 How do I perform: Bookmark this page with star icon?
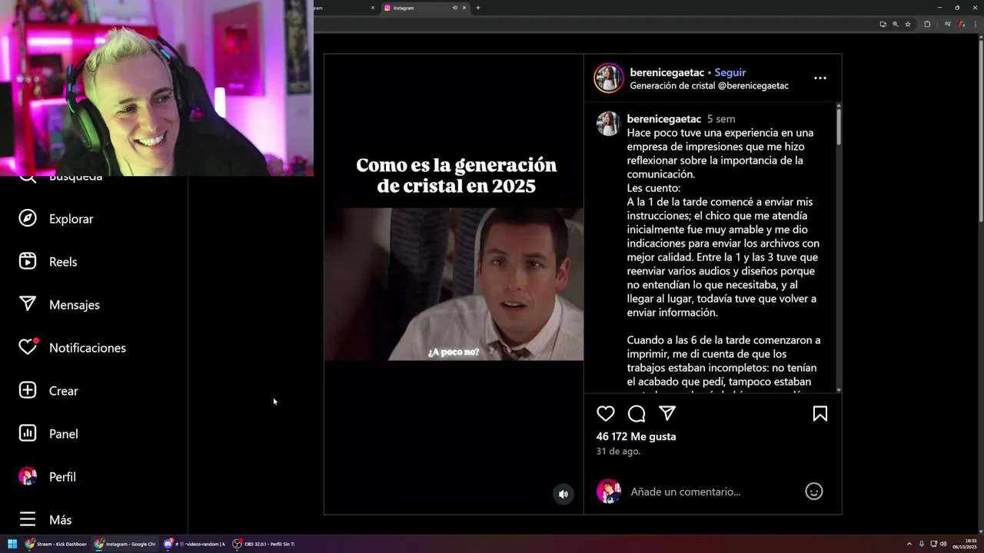click(x=908, y=25)
